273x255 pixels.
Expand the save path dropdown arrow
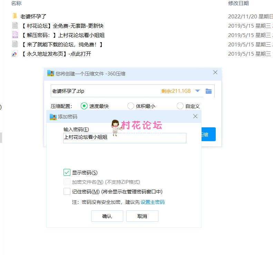coord(197,91)
